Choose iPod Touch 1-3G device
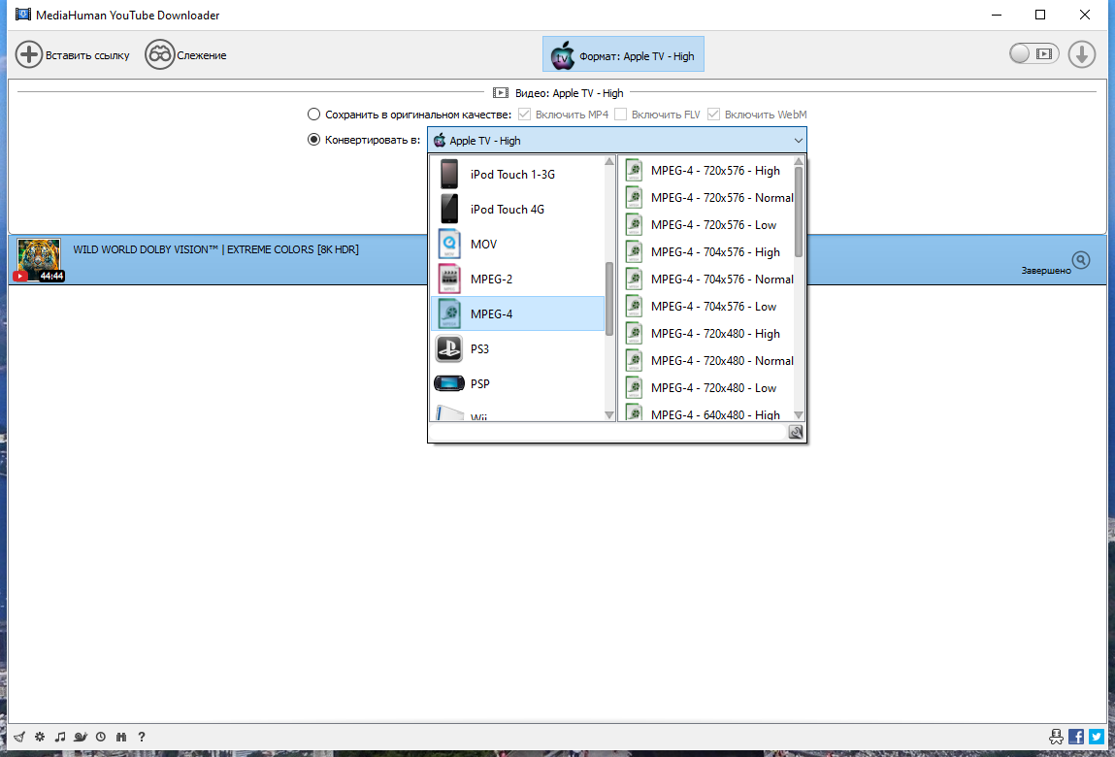The height and width of the screenshot is (757, 1115). 517,175
